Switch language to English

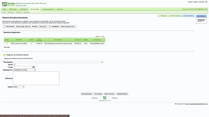tap(195, 2)
